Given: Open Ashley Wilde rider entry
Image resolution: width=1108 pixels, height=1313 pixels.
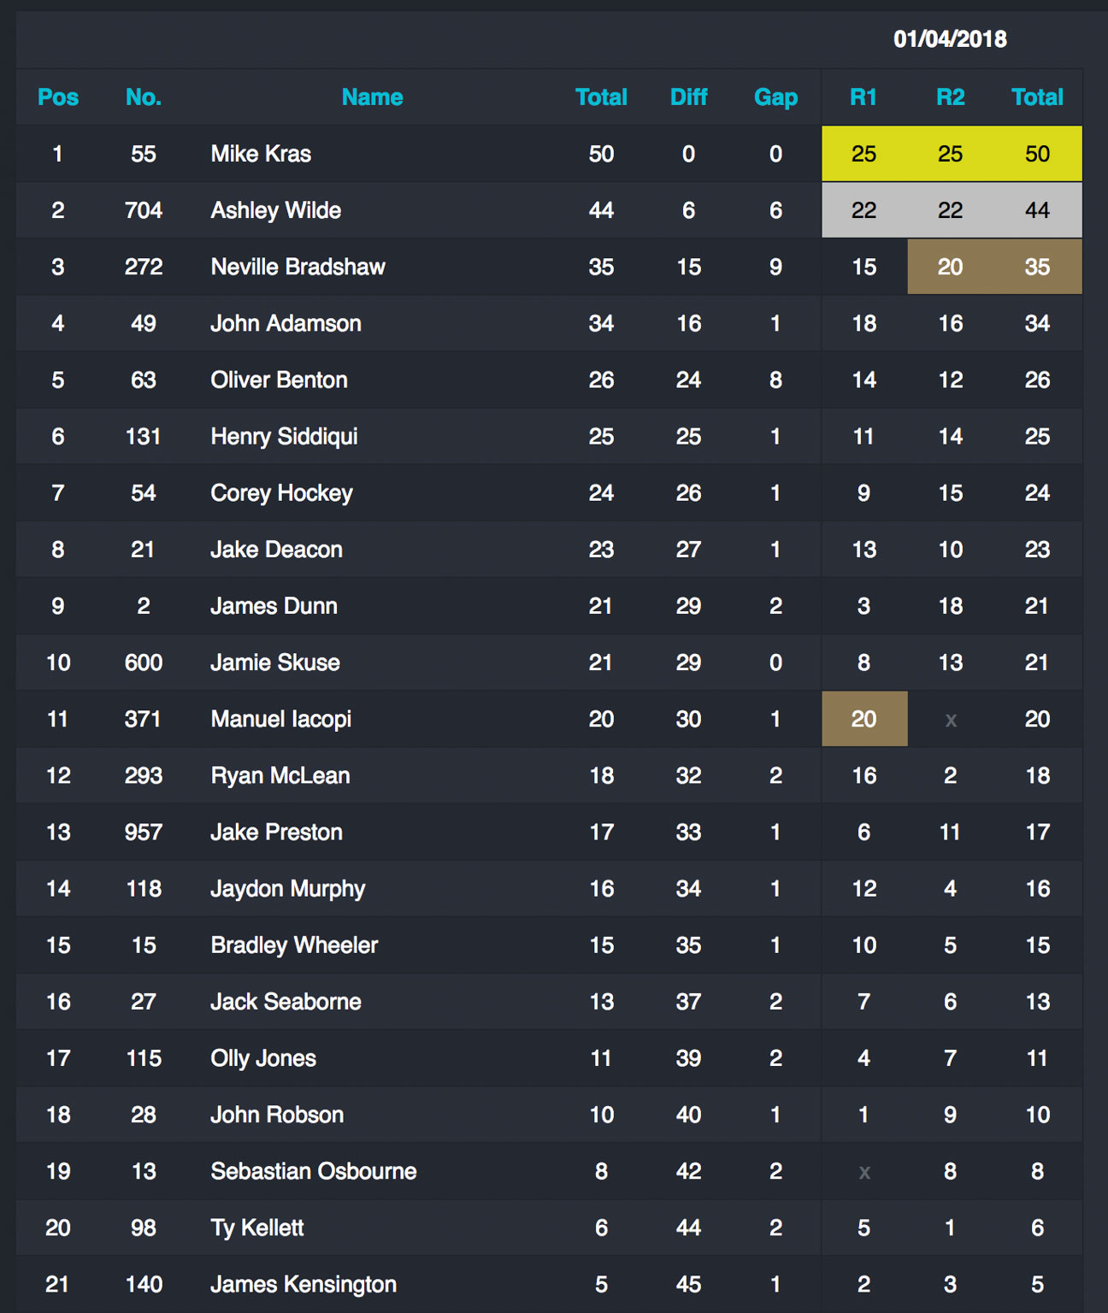Looking at the screenshot, I should 275,210.
